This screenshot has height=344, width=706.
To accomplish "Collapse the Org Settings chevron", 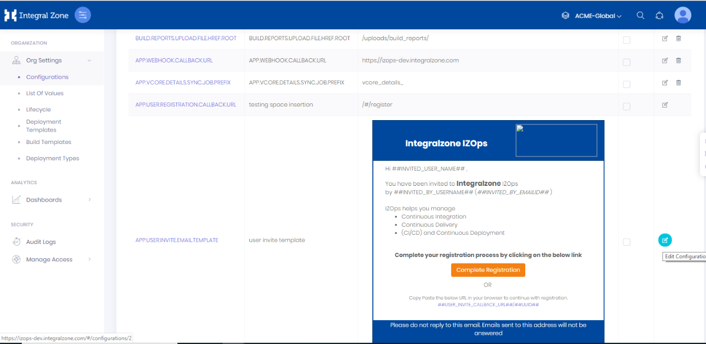I will 89,60.
